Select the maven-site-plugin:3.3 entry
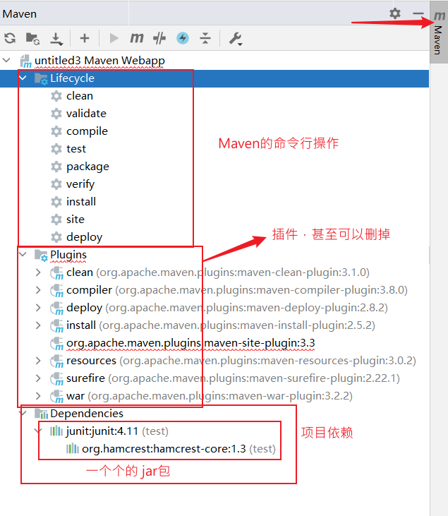Screen dimensions: 448x516 [x=190, y=343]
